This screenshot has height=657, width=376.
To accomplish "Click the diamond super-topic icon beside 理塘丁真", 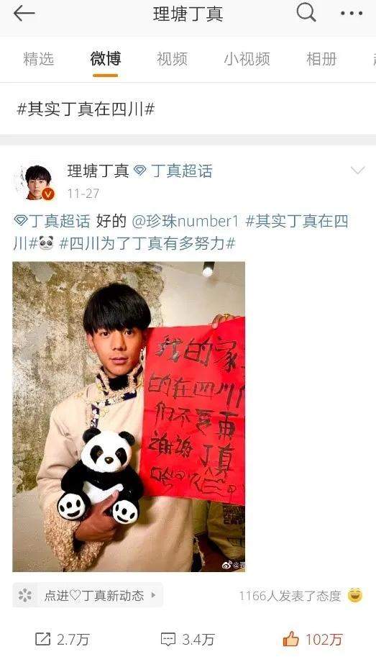I will (x=140, y=171).
